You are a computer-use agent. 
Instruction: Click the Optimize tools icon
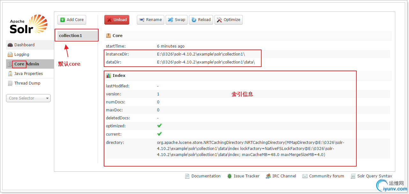tap(219, 20)
